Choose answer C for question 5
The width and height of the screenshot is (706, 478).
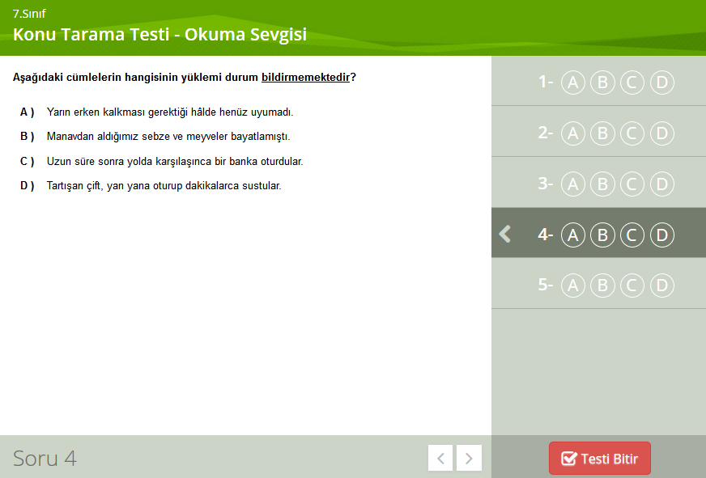click(x=632, y=285)
